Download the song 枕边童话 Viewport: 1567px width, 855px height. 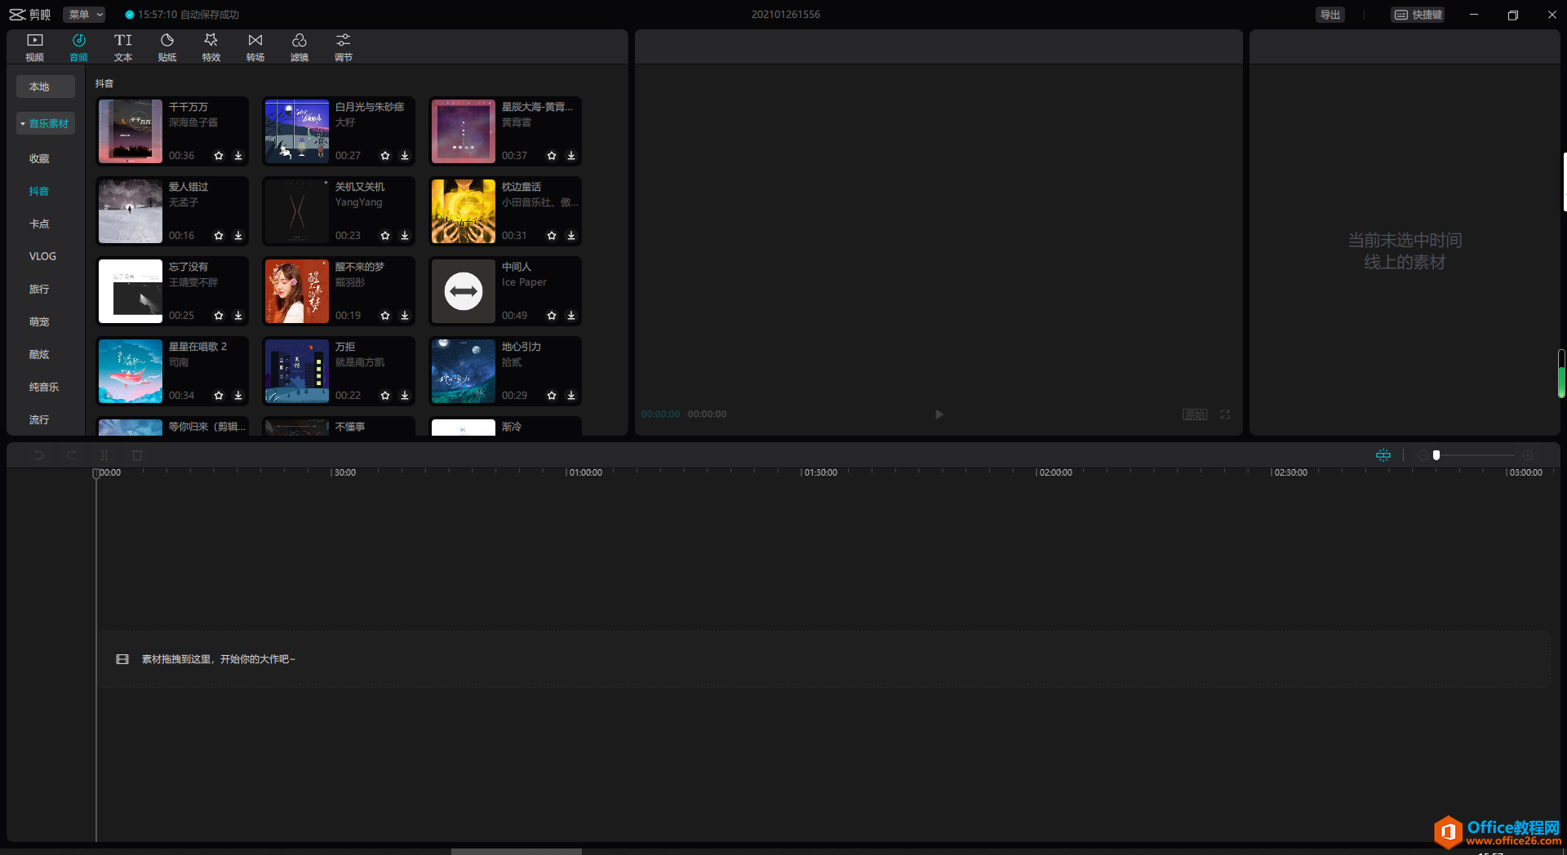pyautogui.click(x=571, y=236)
